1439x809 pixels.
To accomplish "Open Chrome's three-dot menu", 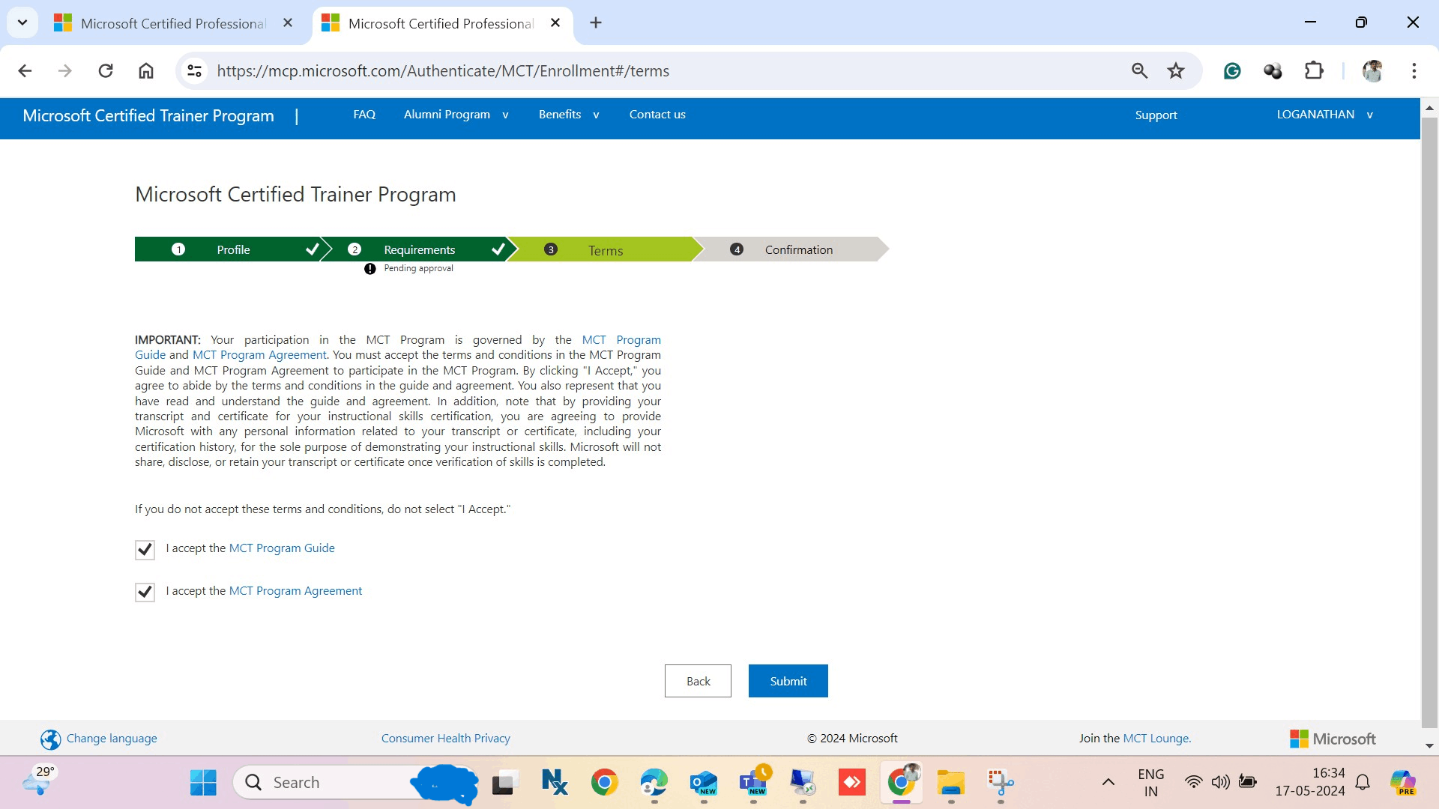I will [x=1414, y=70].
